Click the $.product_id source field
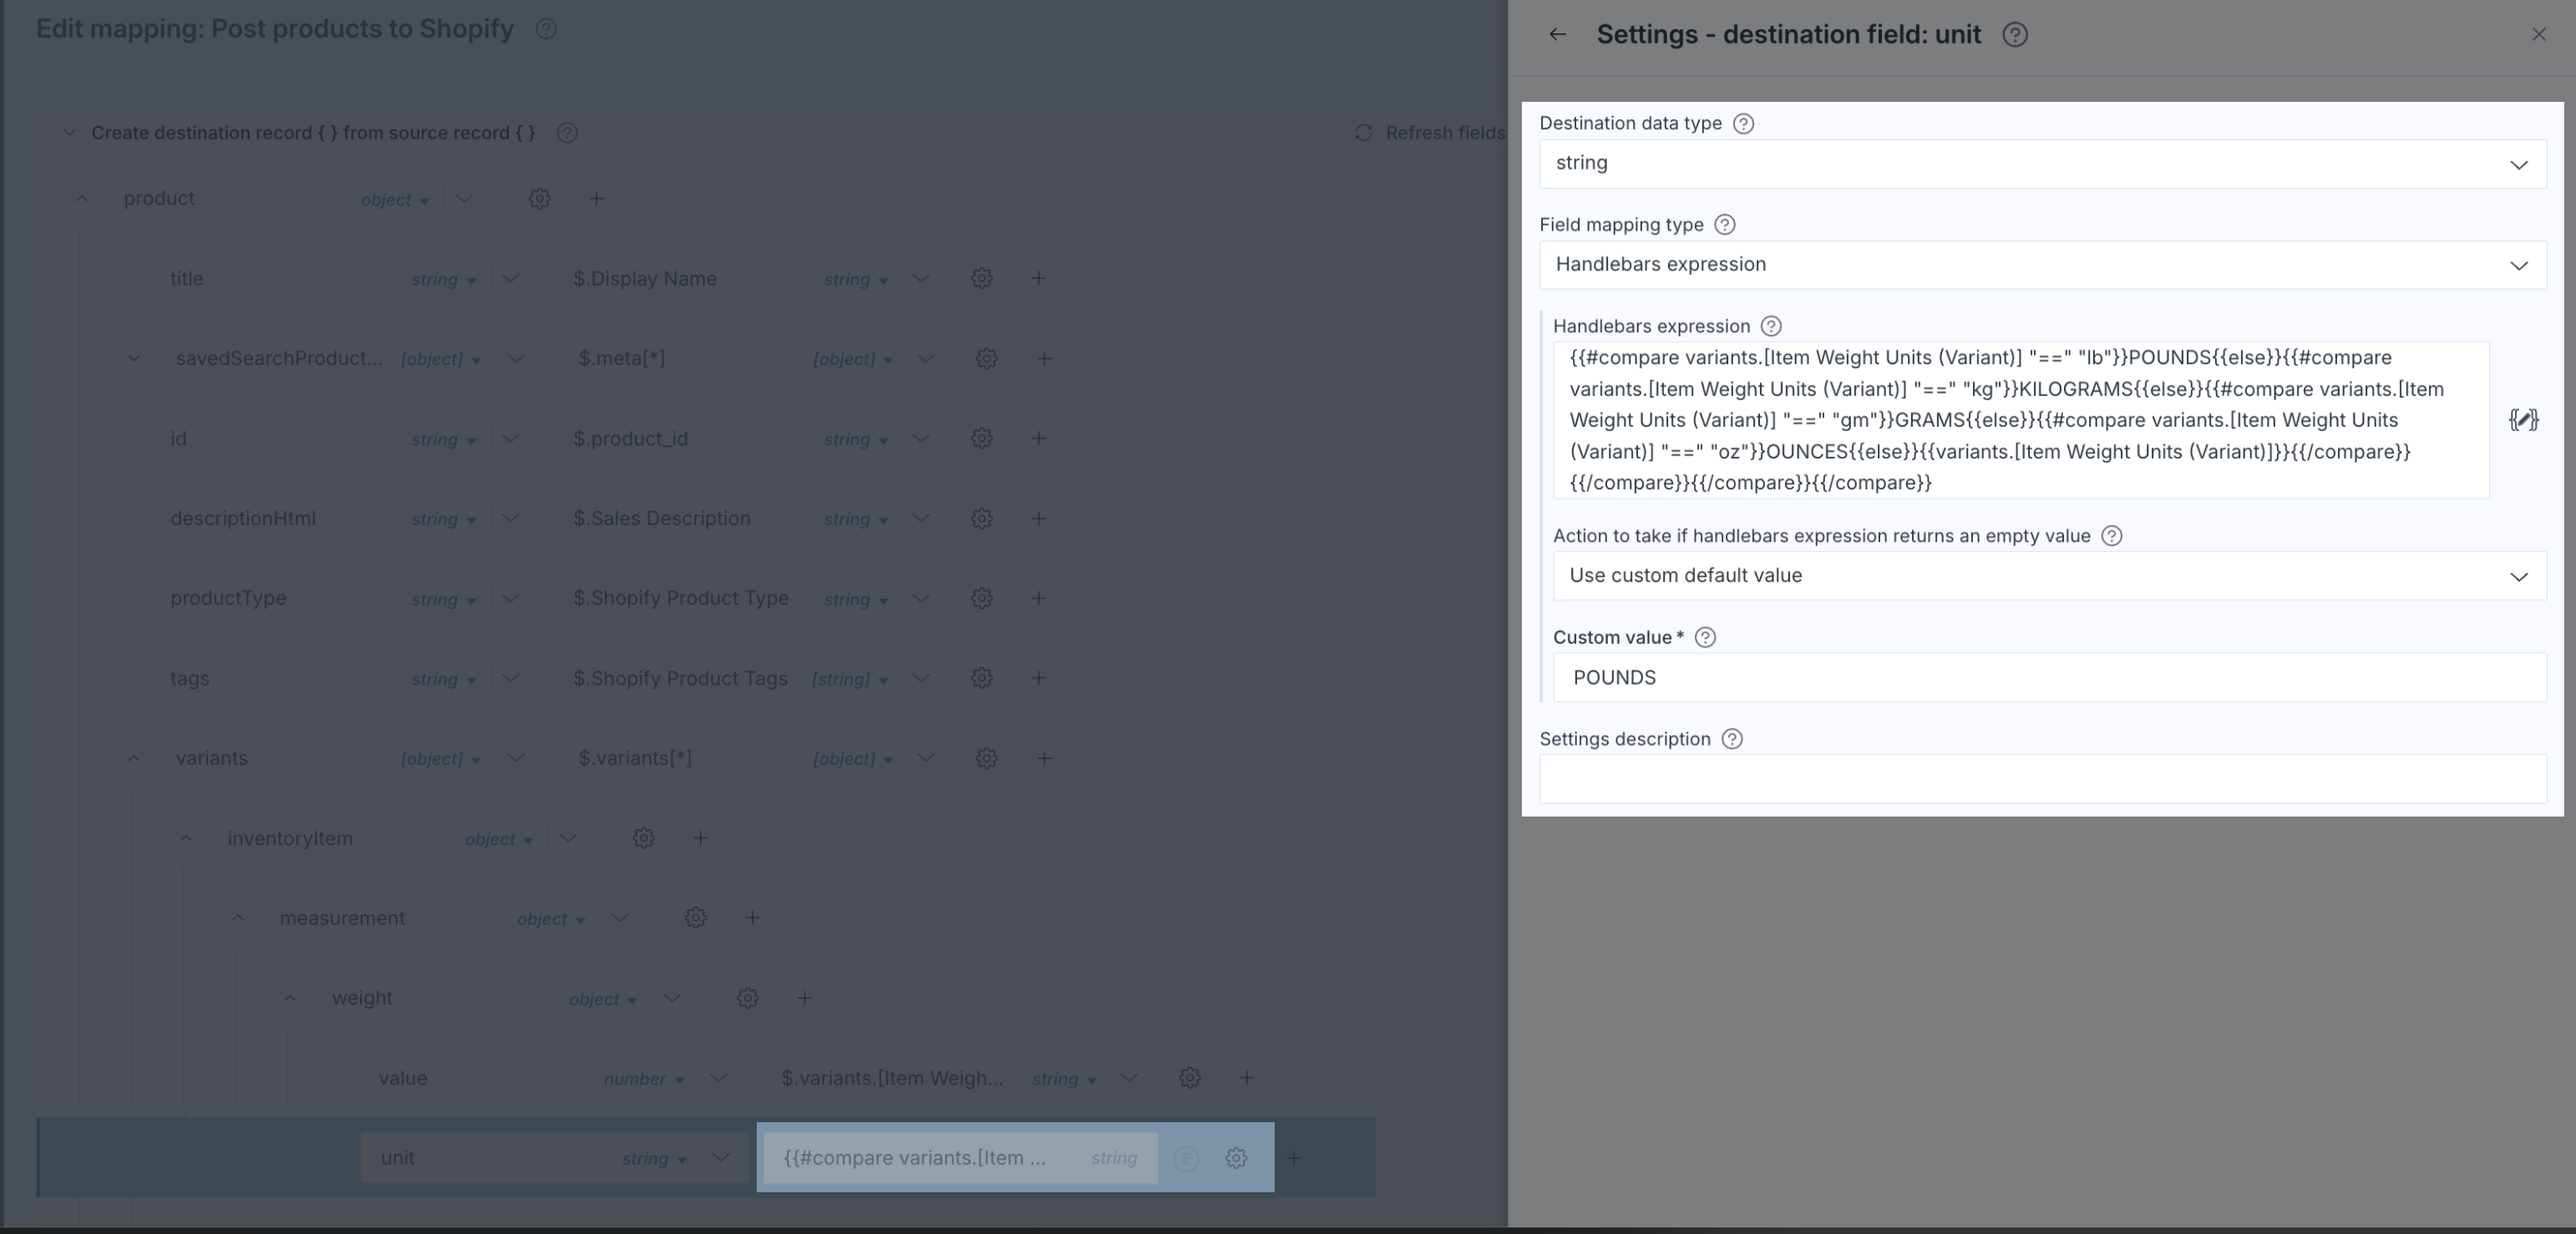The image size is (2576, 1234). click(631, 438)
